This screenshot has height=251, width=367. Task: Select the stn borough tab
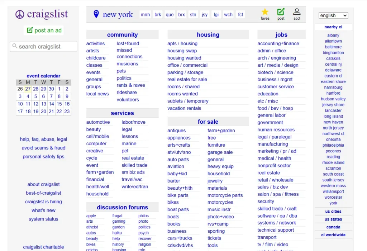[x=193, y=14]
